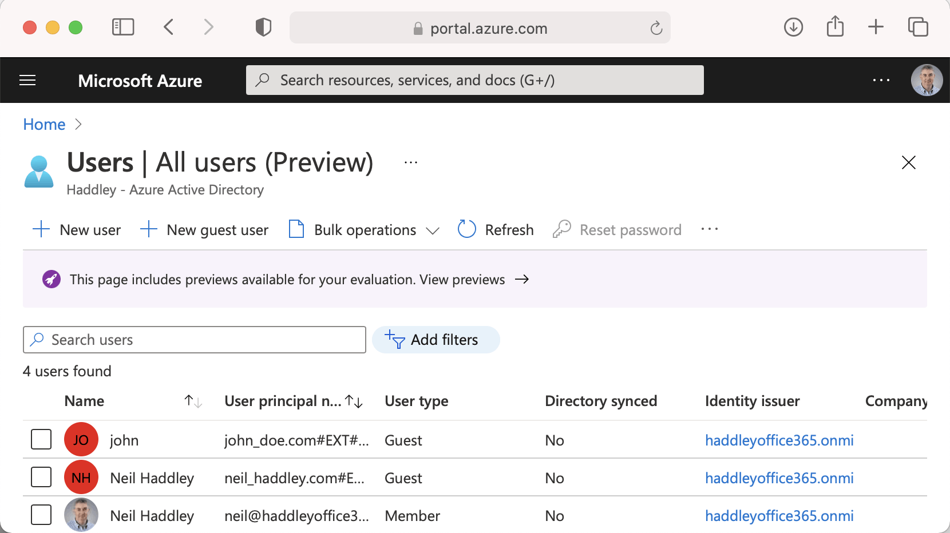Image resolution: width=950 pixels, height=533 pixels.
Task: Open the Safari downloads icon
Action: [793, 27]
